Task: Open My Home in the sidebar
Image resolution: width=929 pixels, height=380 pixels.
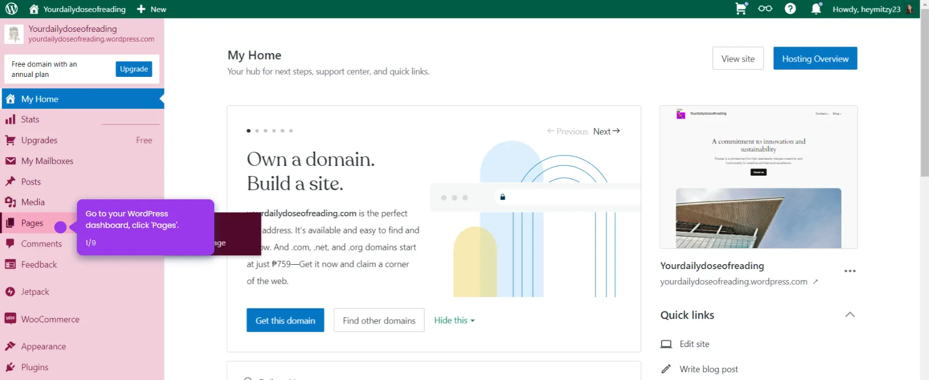Action: pos(82,99)
